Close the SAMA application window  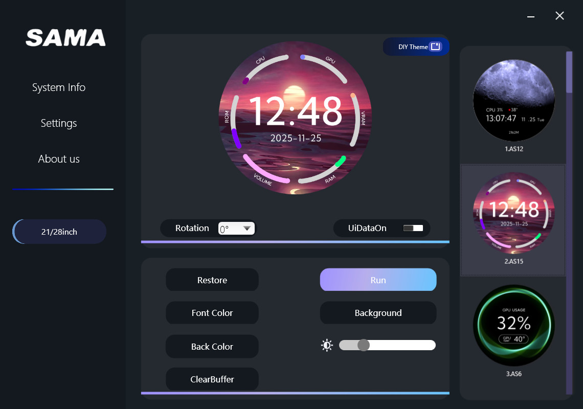[559, 16]
